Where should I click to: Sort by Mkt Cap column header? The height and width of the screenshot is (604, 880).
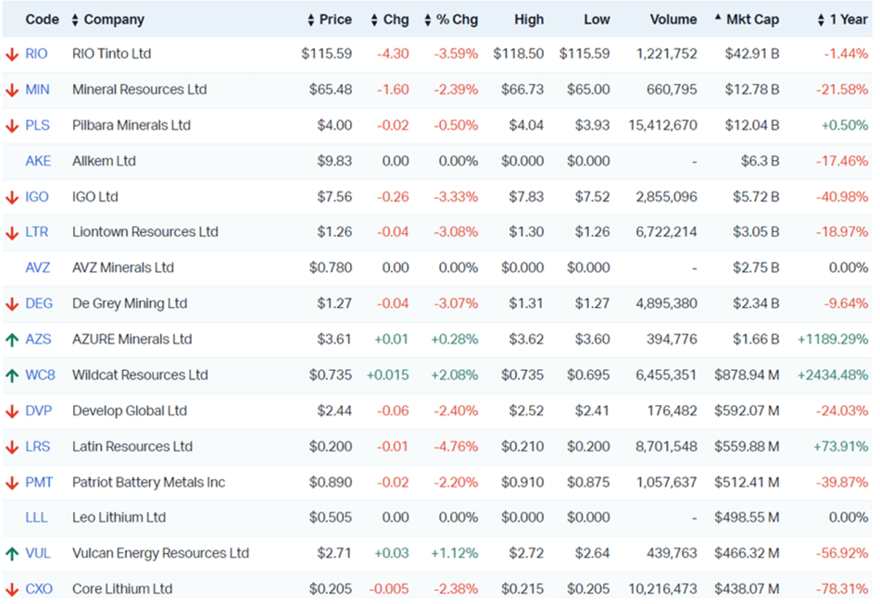pyautogui.click(x=748, y=19)
